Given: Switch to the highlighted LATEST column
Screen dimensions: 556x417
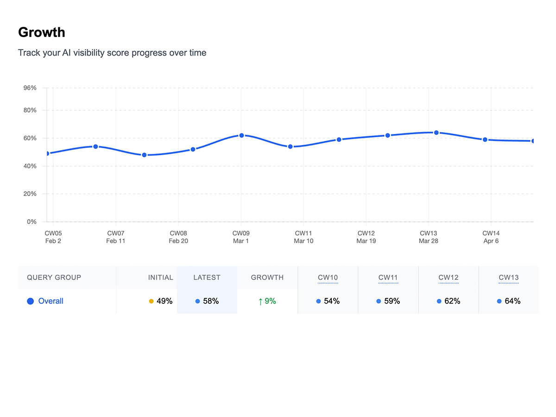Looking at the screenshot, I should coord(207,277).
